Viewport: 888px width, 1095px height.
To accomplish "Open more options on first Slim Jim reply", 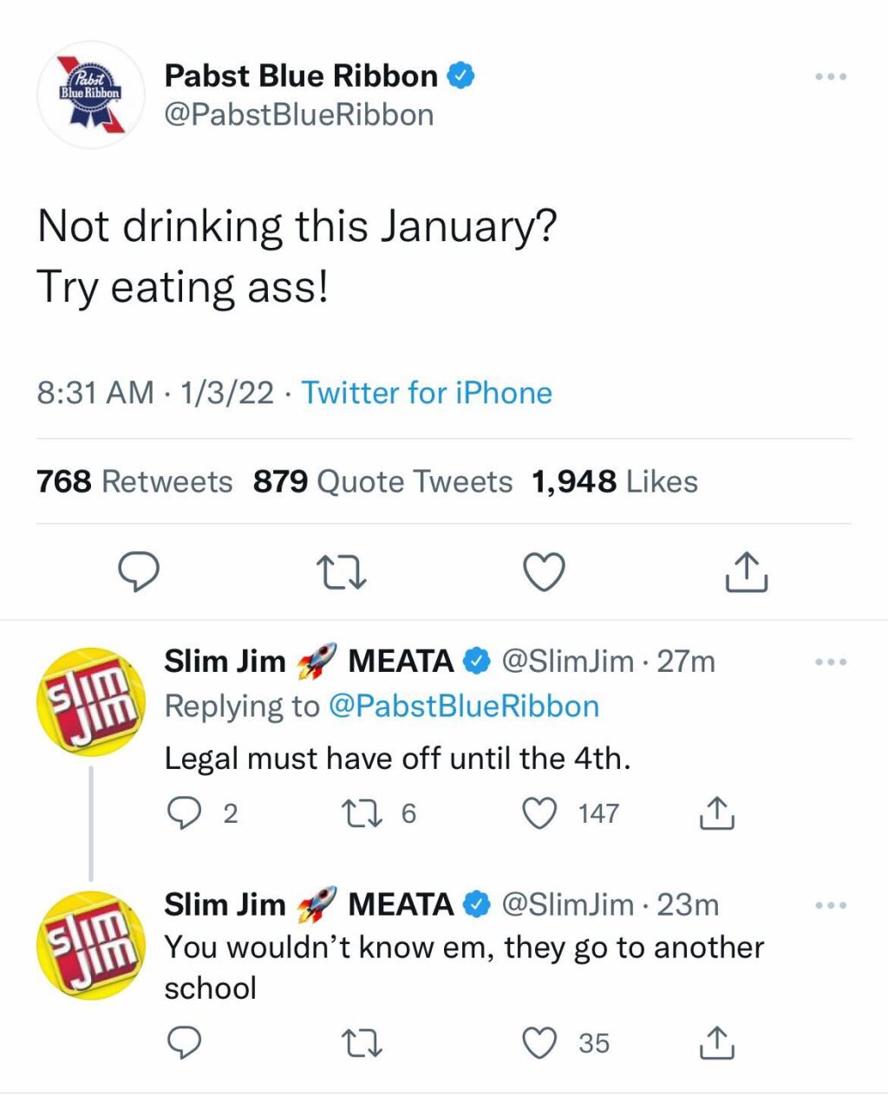I will 831,662.
